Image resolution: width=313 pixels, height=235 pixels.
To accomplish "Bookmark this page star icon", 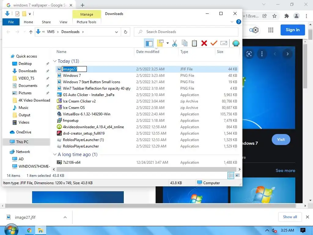I will (274, 16).
